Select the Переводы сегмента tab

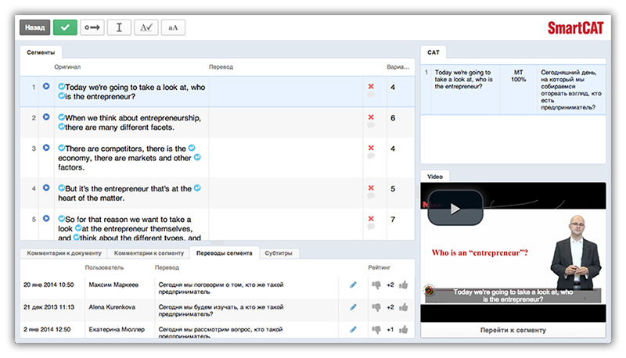pyautogui.click(x=225, y=252)
